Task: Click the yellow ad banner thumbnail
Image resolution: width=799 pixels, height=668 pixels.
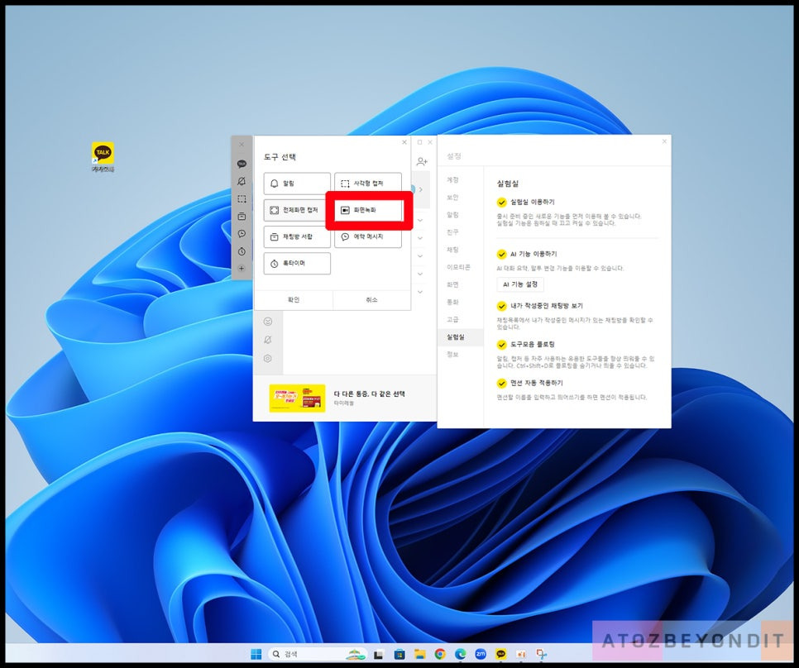Action: [x=297, y=398]
